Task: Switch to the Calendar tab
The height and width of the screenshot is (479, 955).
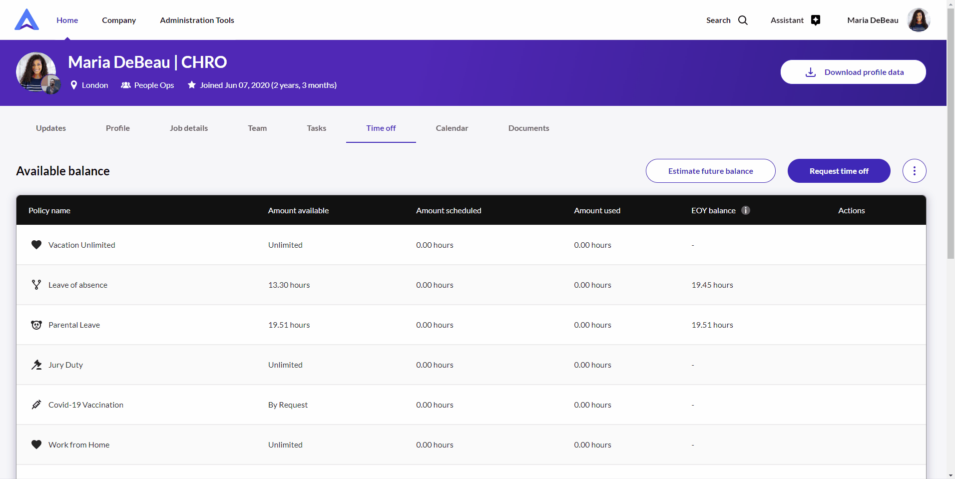Action: [x=452, y=128]
